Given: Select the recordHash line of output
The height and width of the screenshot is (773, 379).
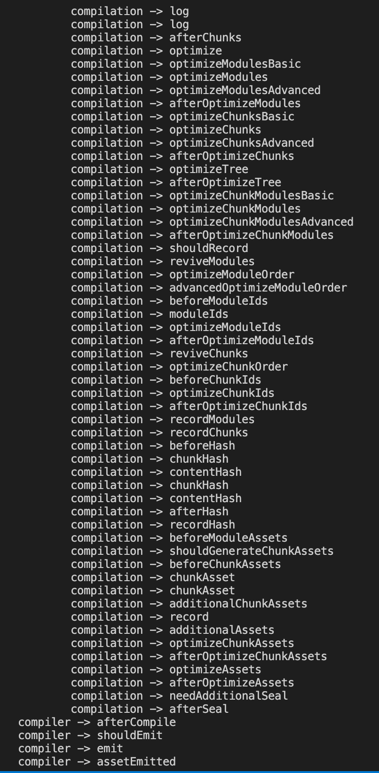Looking at the screenshot, I should (x=202, y=525).
